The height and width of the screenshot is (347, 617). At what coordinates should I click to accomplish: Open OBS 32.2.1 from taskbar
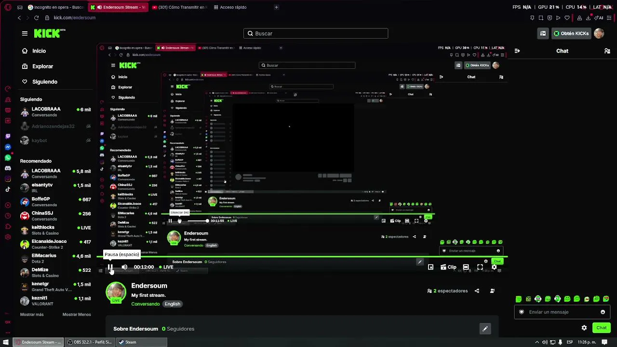click(90, 342)
